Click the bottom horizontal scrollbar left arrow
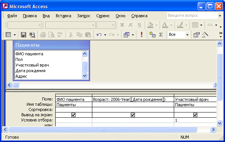Image resolution: width=225 pixels, height=142 pixels. (x=5, y=130)
